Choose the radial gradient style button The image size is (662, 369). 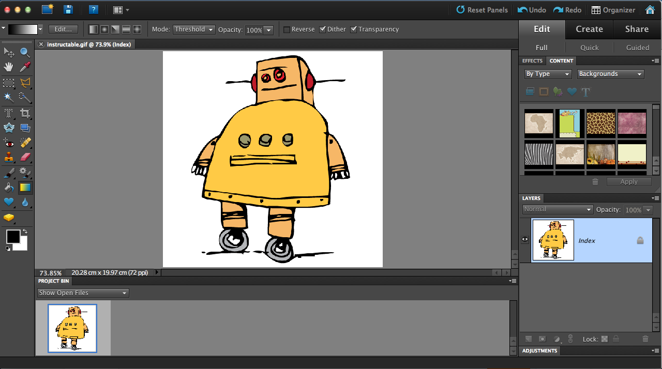click(x=104, y=29)
